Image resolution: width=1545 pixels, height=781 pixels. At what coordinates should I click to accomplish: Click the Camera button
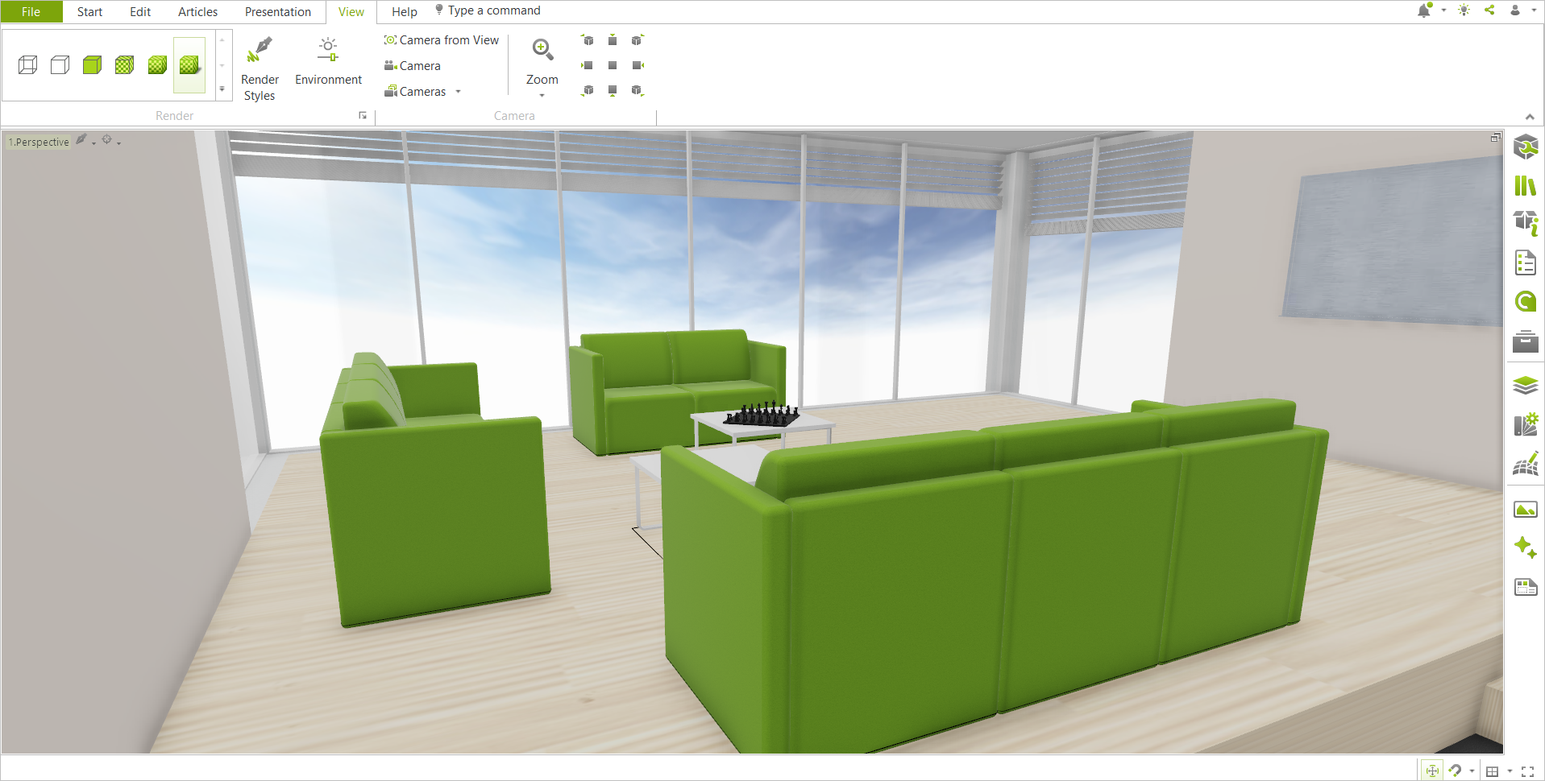(413, 66)
